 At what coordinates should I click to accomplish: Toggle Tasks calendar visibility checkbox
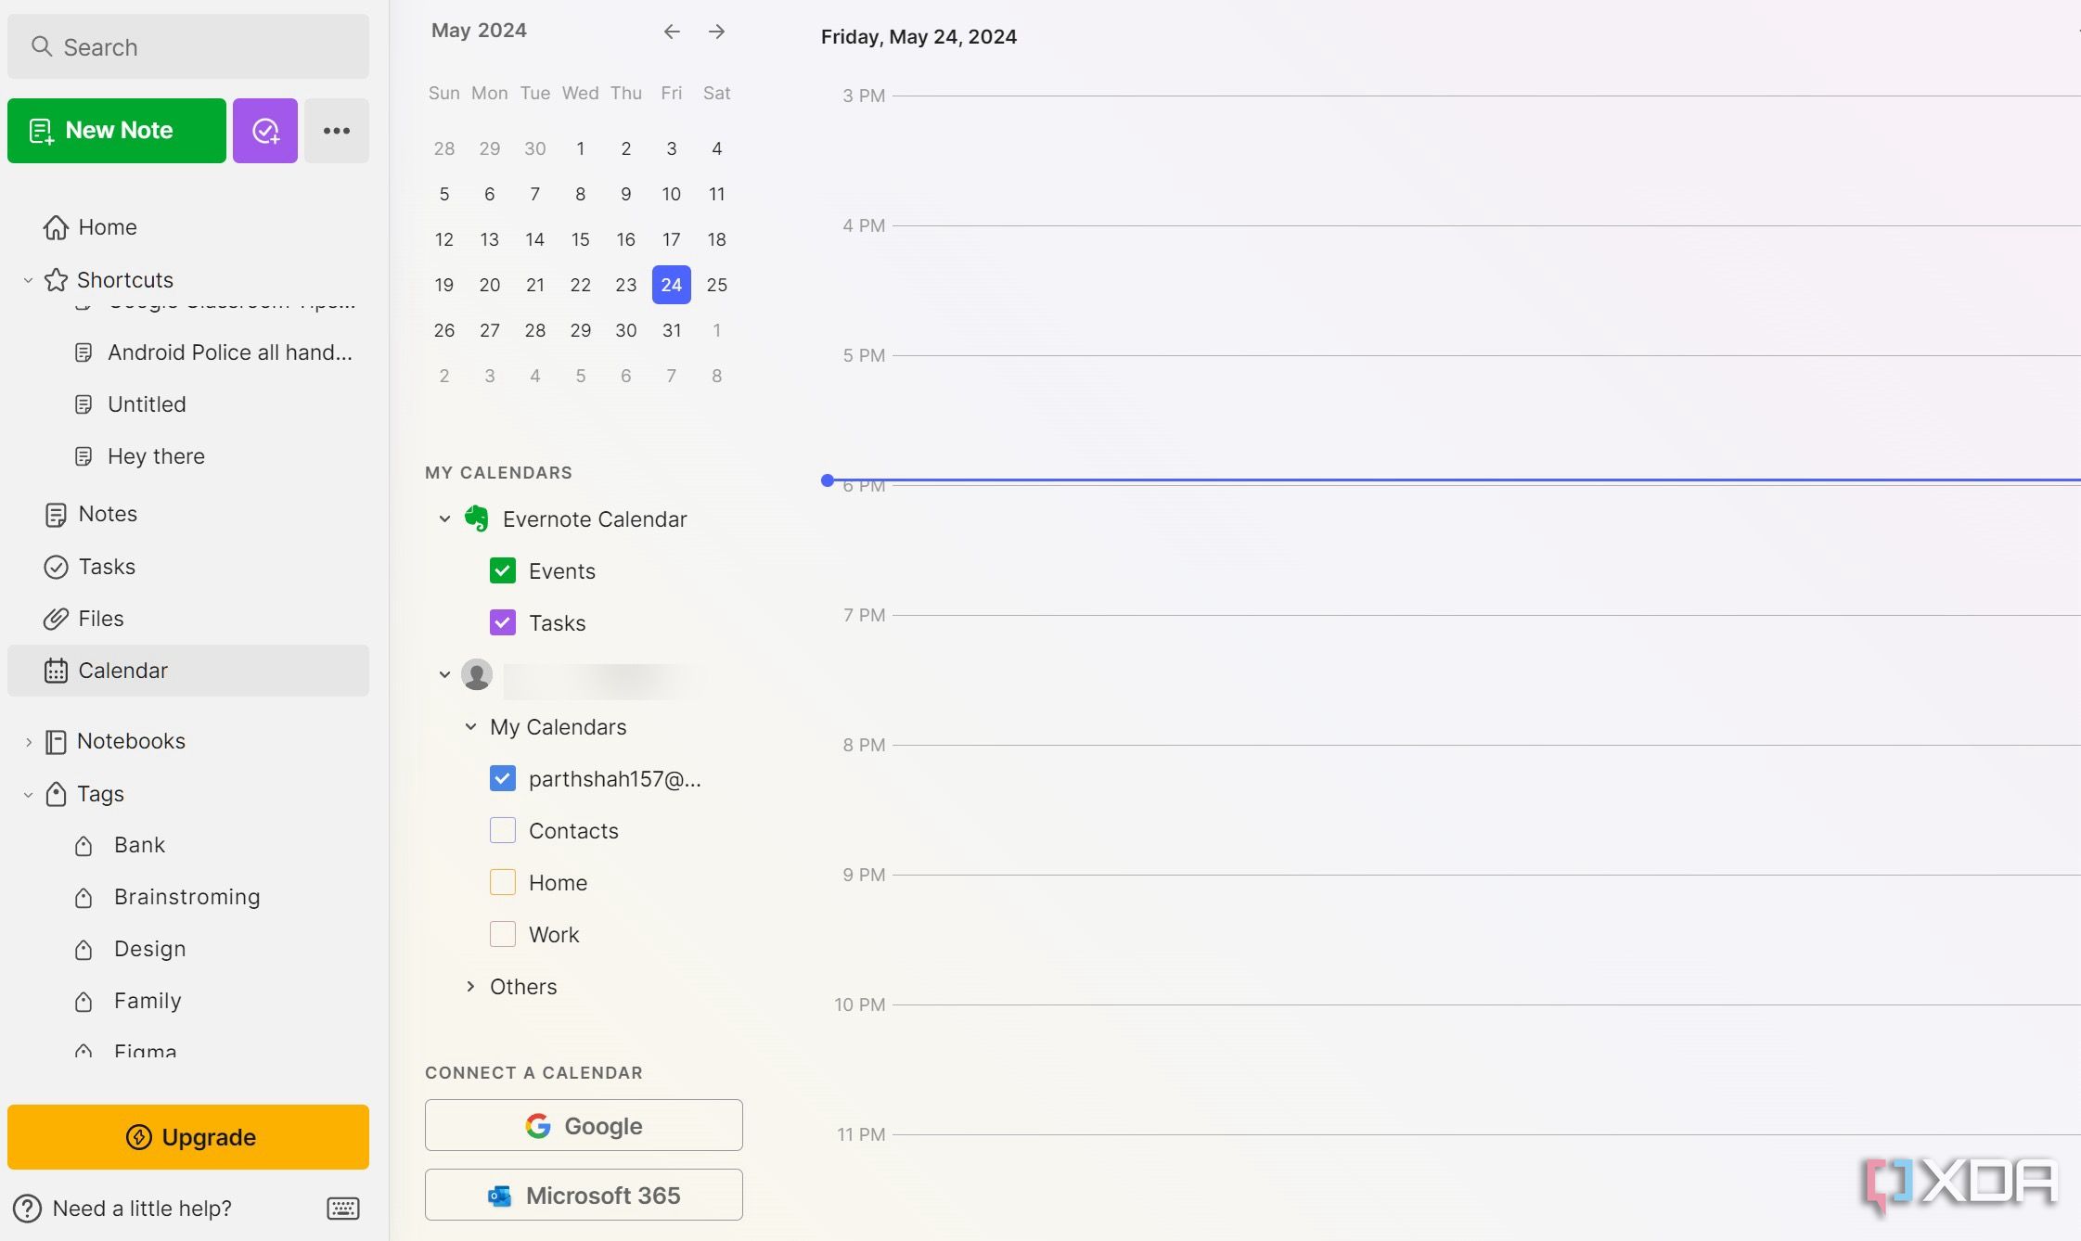pos(503,622)
